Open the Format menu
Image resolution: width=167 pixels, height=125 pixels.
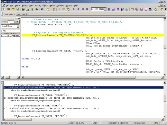click(38, 6)
